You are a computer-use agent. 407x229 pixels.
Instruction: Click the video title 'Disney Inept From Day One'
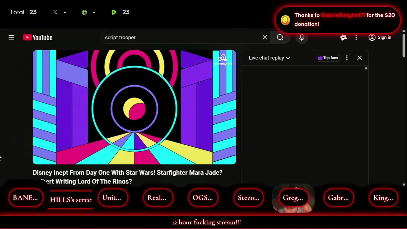click(128, 177)
